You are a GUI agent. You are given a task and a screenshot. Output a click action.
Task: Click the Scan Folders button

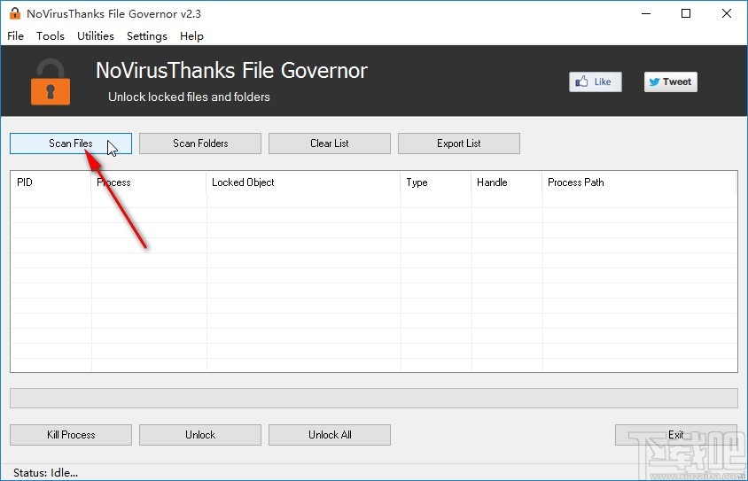coord(200,144)
